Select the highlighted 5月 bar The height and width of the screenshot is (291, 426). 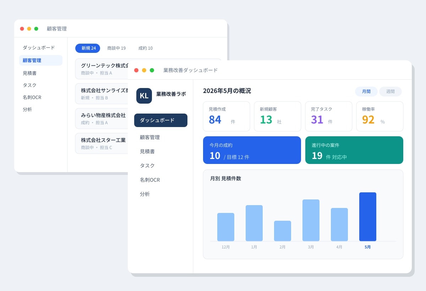tap(368, 217)
